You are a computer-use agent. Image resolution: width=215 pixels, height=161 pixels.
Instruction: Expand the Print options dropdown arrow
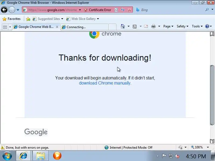click(x=159, y=26)
